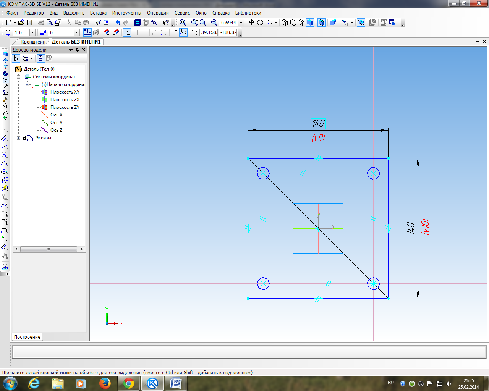Save the document with the floppy disk icon
Viewport: 489px width, 391px height.
(x=30, y=23)
